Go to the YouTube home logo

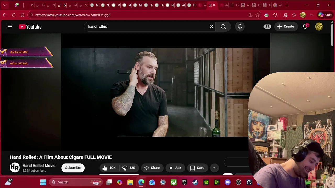[x=30, y=27]
